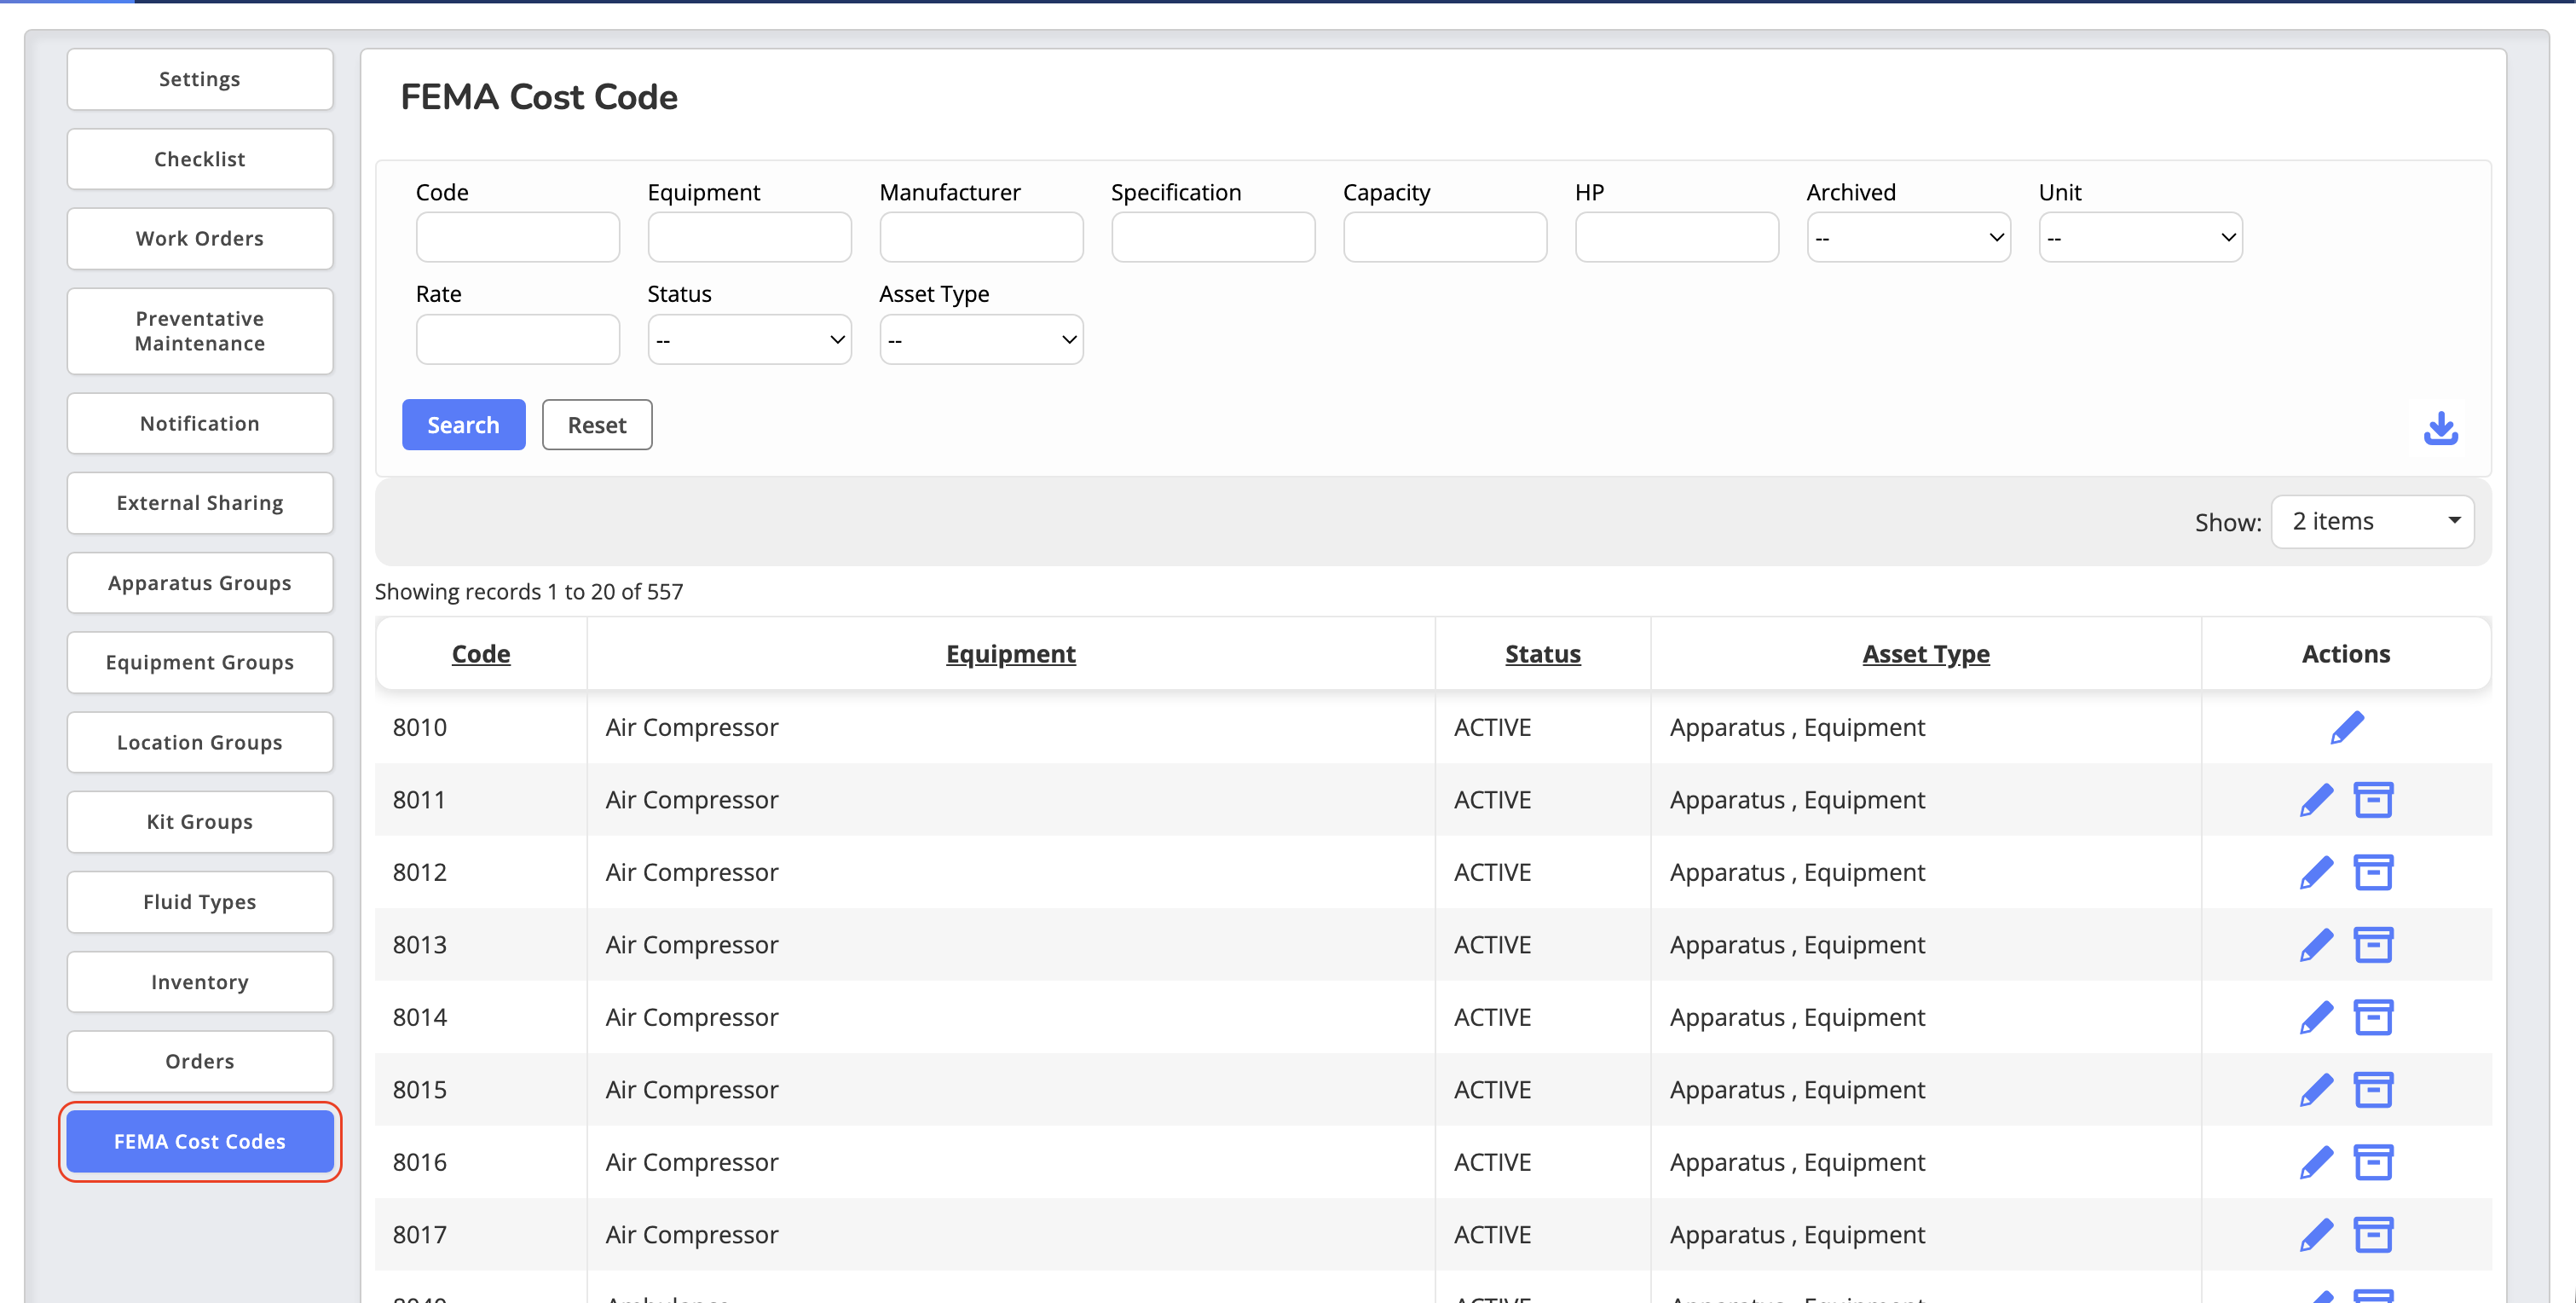Select the Notification sidebar item

[200, 423]
